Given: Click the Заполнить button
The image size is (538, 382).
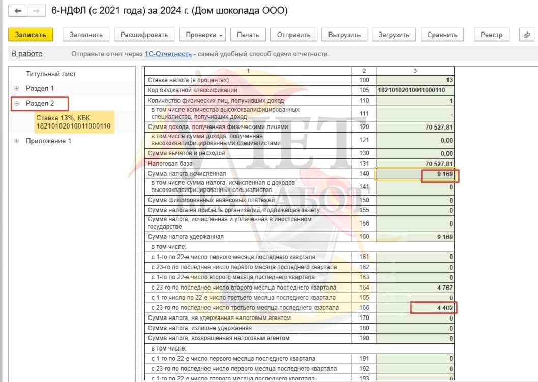Looking at the screenshot, I should coord(86,35).
